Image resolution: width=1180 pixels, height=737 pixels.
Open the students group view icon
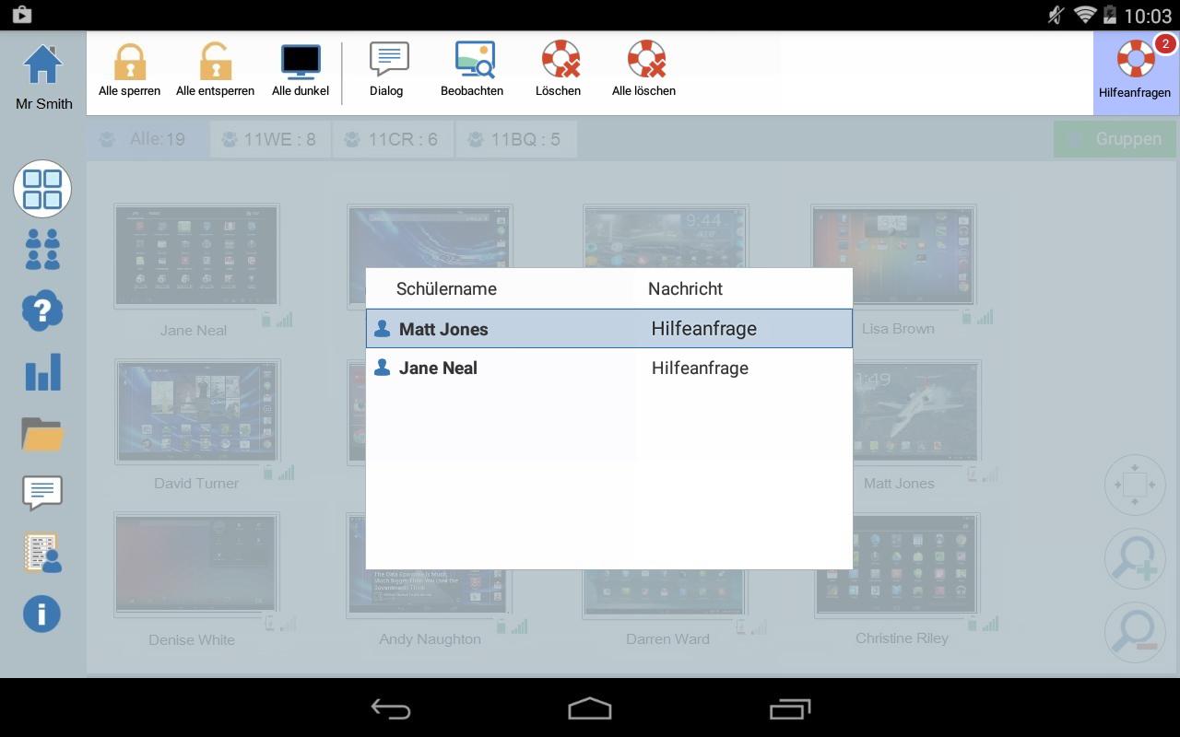pos(41,249)
